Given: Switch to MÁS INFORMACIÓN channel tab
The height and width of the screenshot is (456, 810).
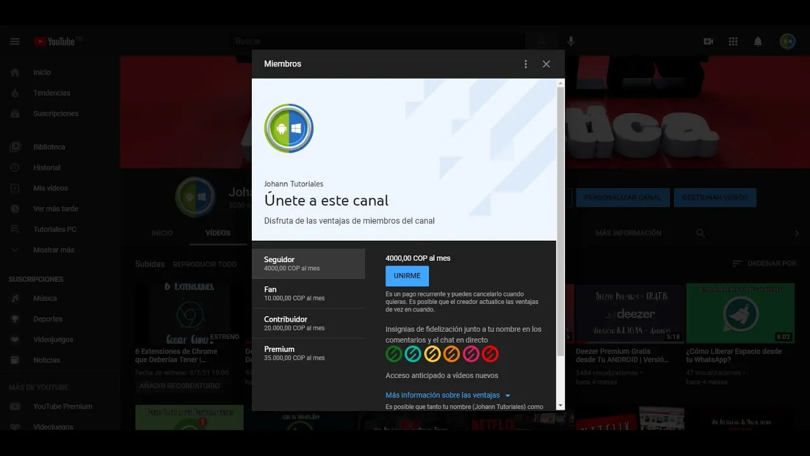Looking at the screenshot, I should click(x=628, y=233).
